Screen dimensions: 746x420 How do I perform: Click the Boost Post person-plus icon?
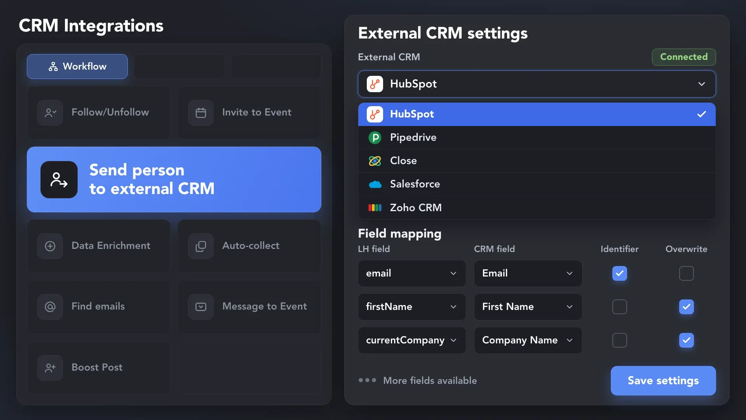coord(50,368)
